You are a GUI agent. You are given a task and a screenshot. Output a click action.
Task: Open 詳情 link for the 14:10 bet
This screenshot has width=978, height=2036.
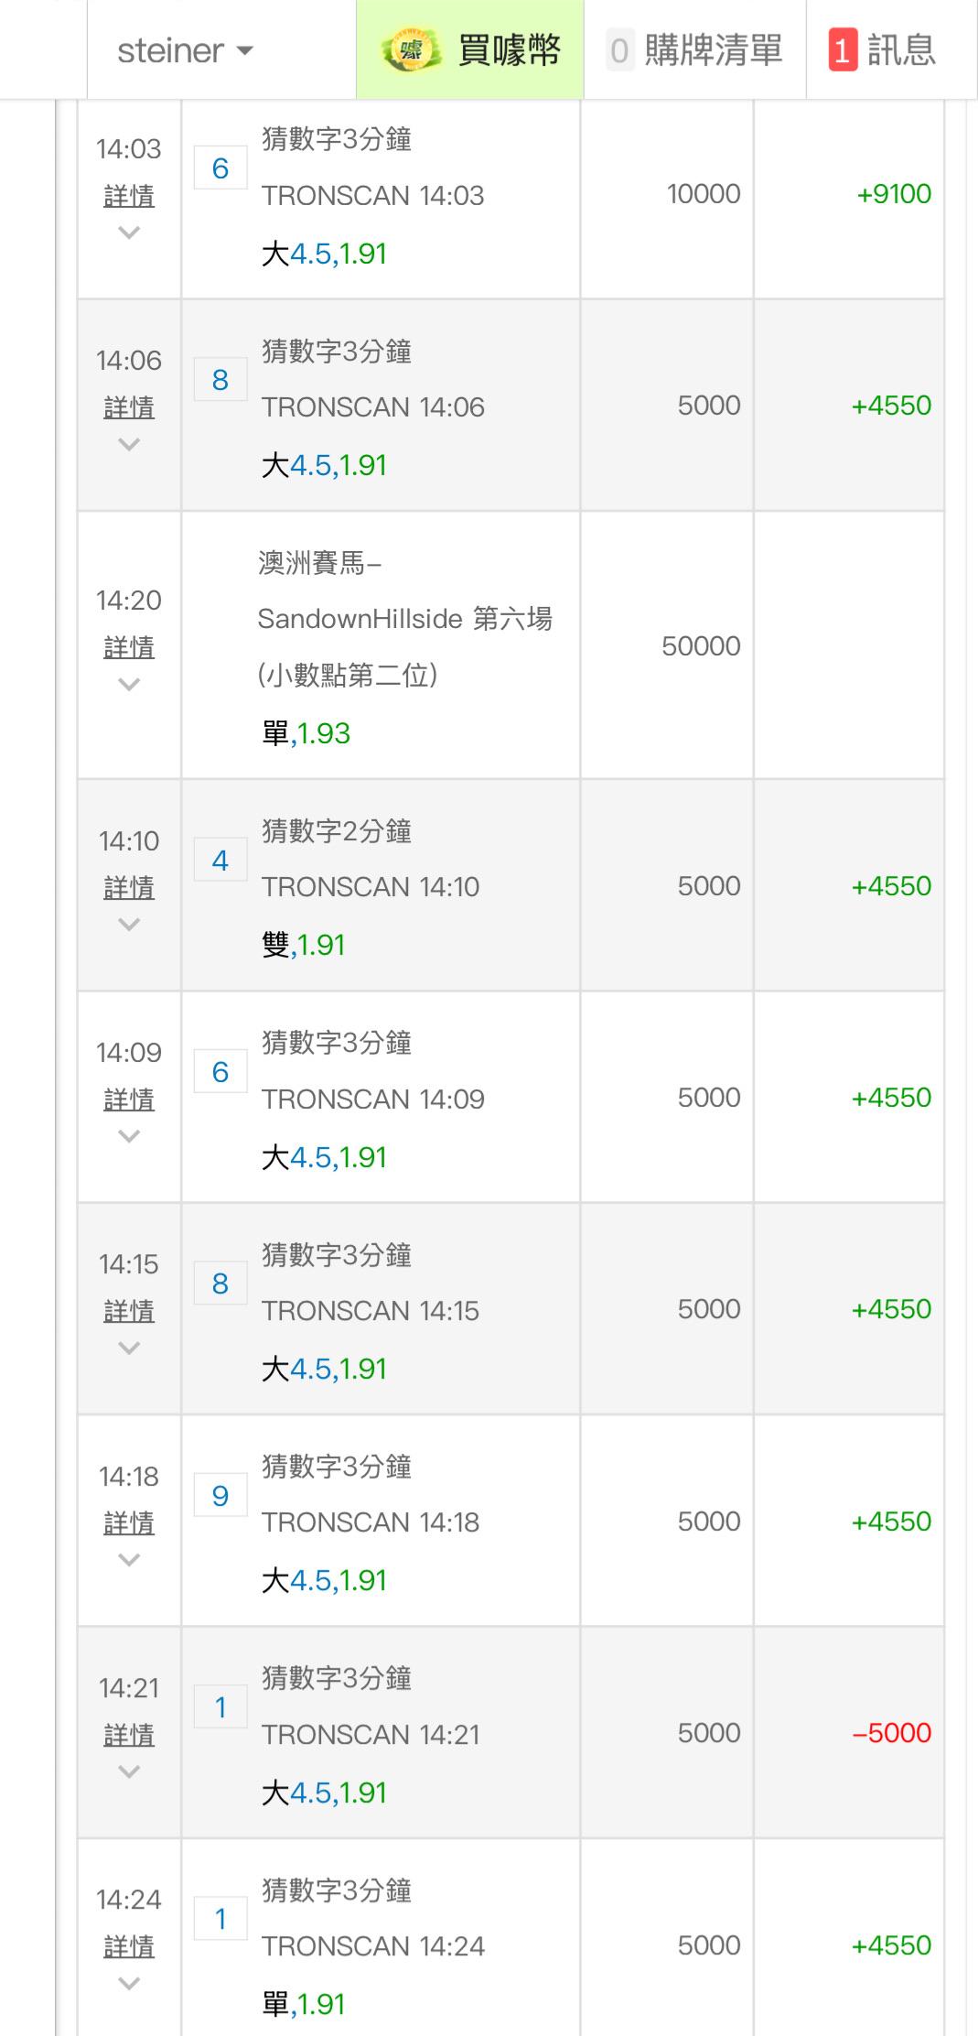point(129,888)
